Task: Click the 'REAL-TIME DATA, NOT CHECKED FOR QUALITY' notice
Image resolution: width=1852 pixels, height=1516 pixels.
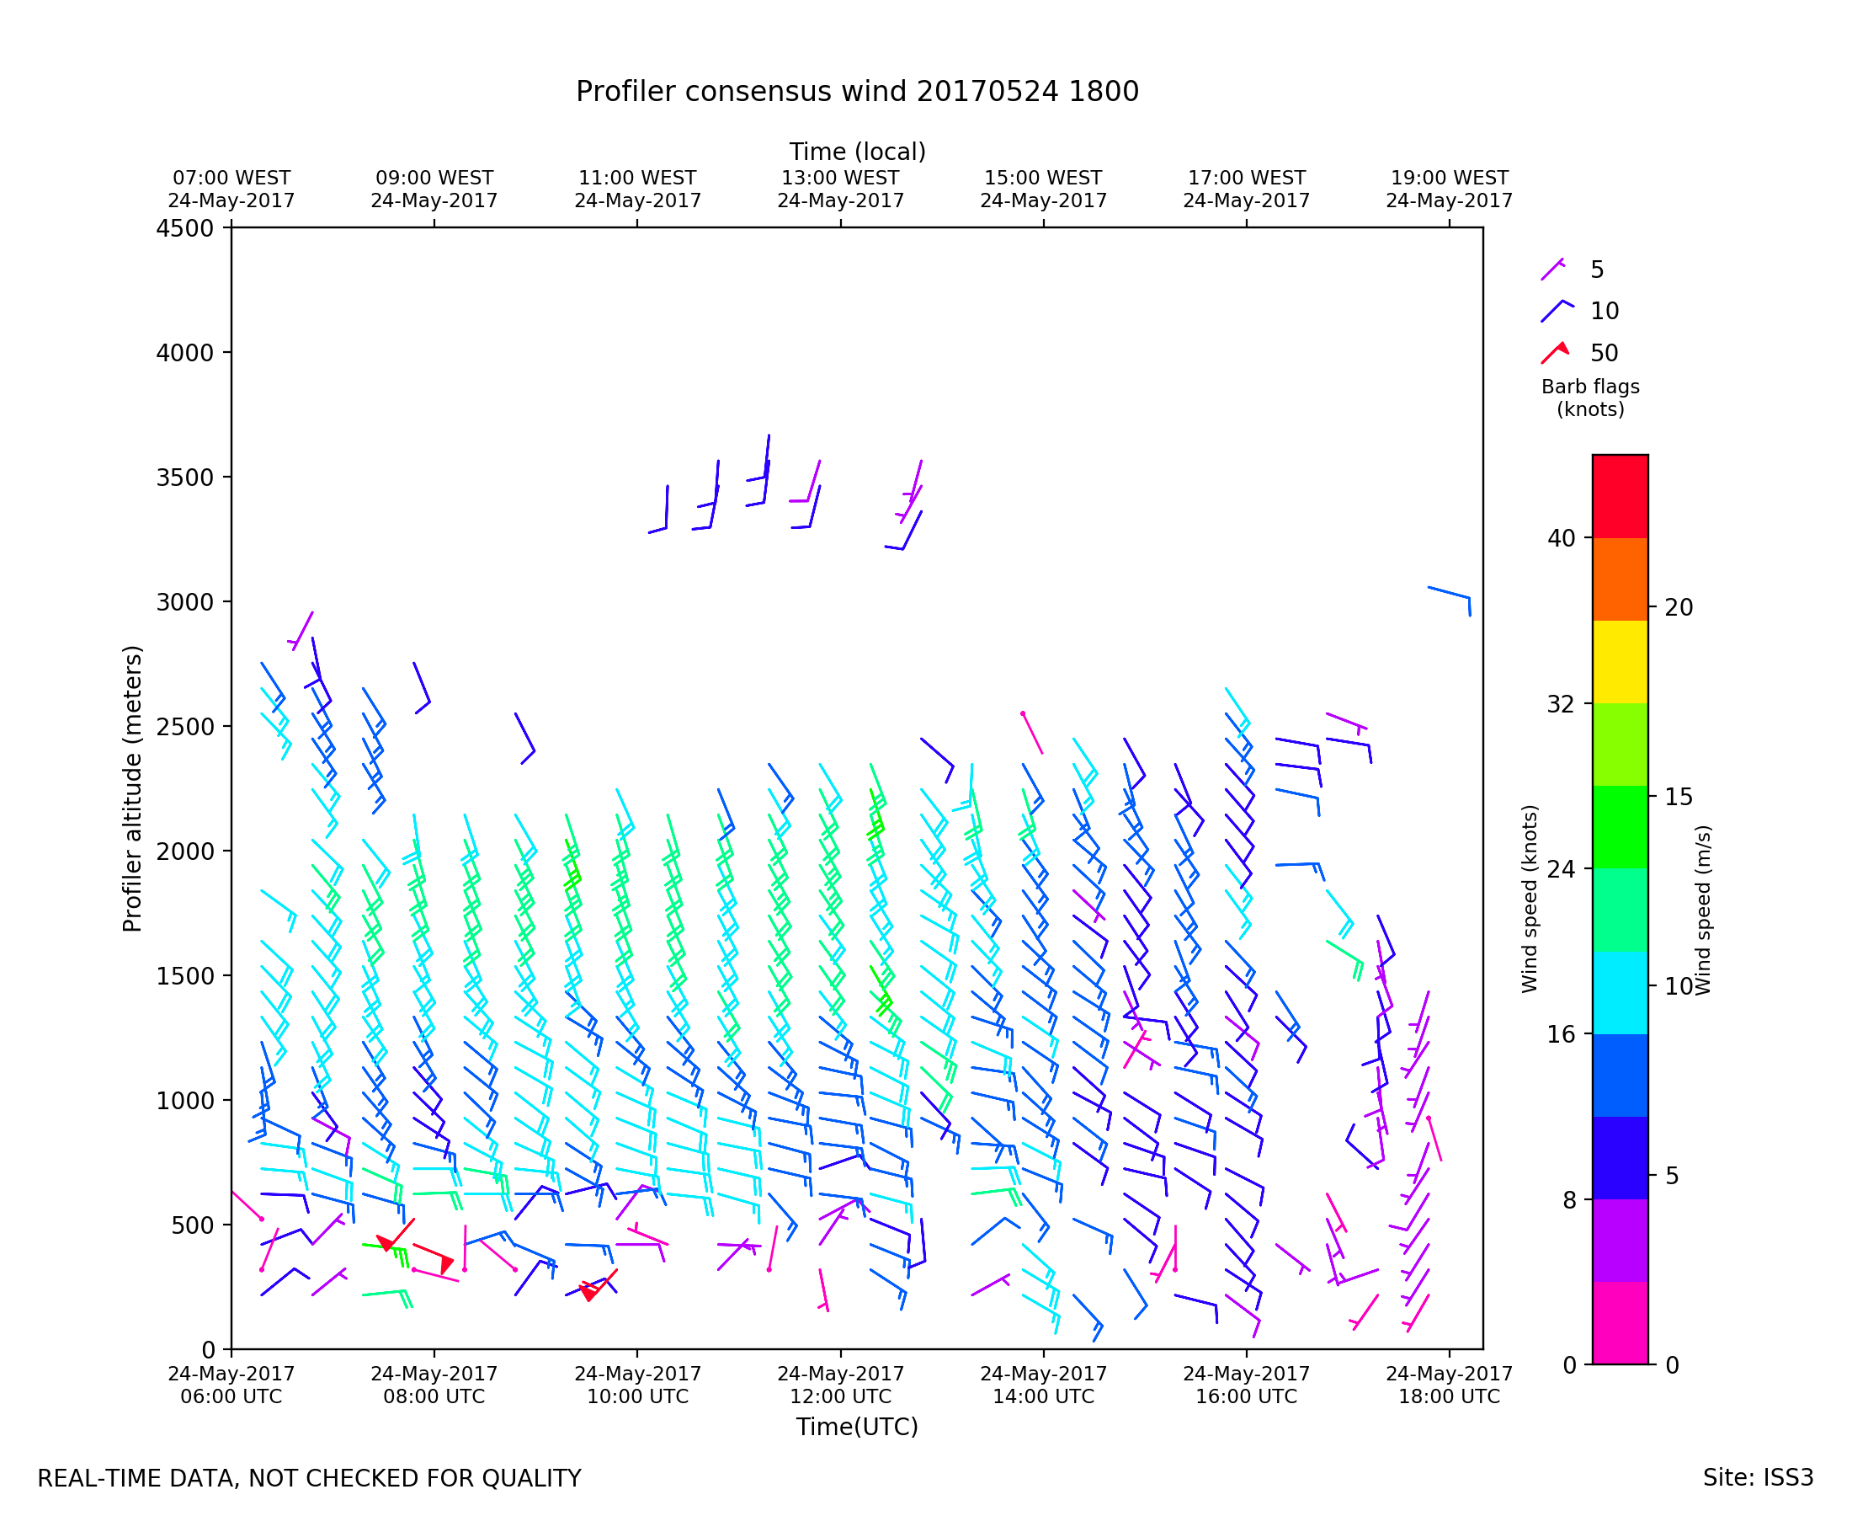Action: click(x=309, y=1479)
